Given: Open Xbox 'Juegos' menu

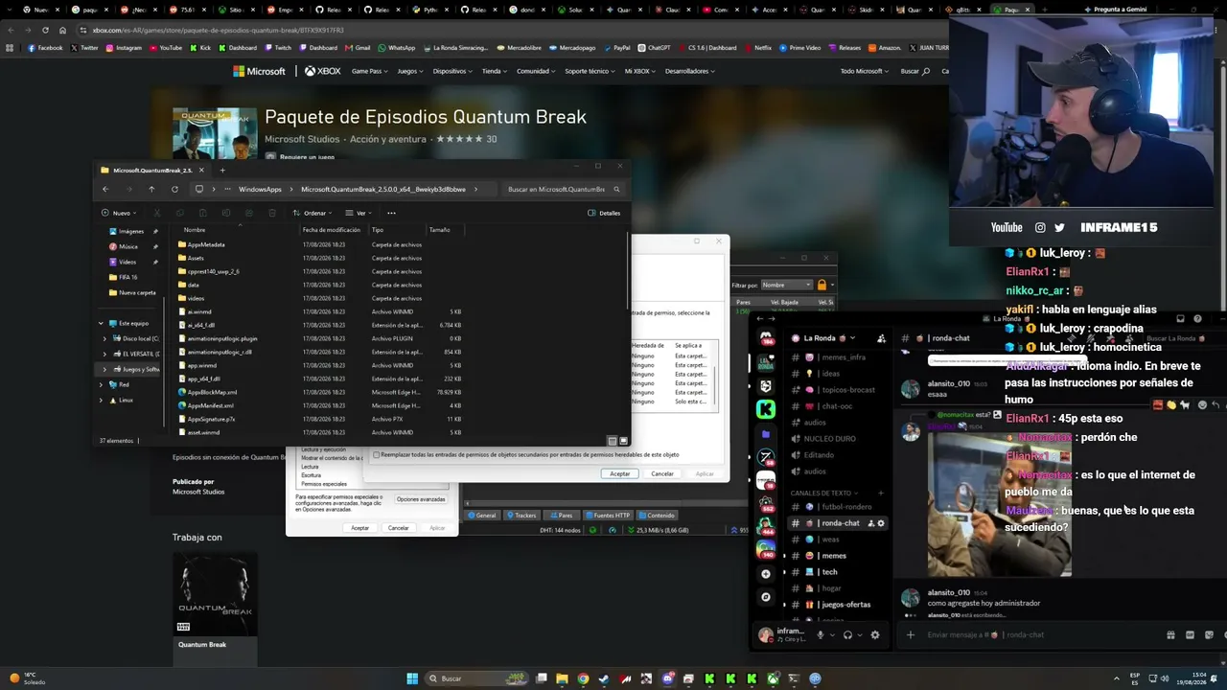Looking at the screenshot, I should [x=409, y=71].
